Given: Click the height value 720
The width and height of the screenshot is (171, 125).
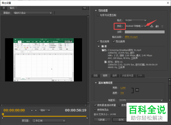Looking at the screenshot, I should [122, 93].
